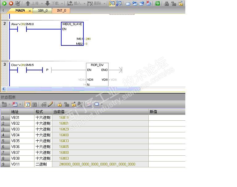
Task: Select the VB38 address cell
Action: (x=22, y=158)
